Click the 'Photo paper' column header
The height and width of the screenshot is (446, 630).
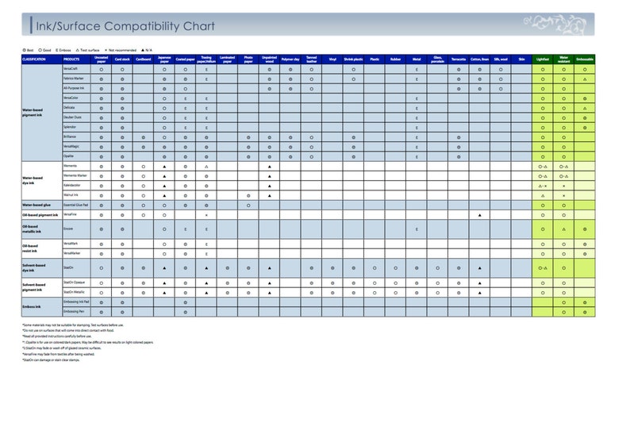[x=248, y=60]
